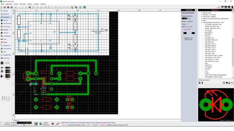Expand the резисторы - Resistor tree node
This screenshot has height=131, width=234.
click(202, 17)
